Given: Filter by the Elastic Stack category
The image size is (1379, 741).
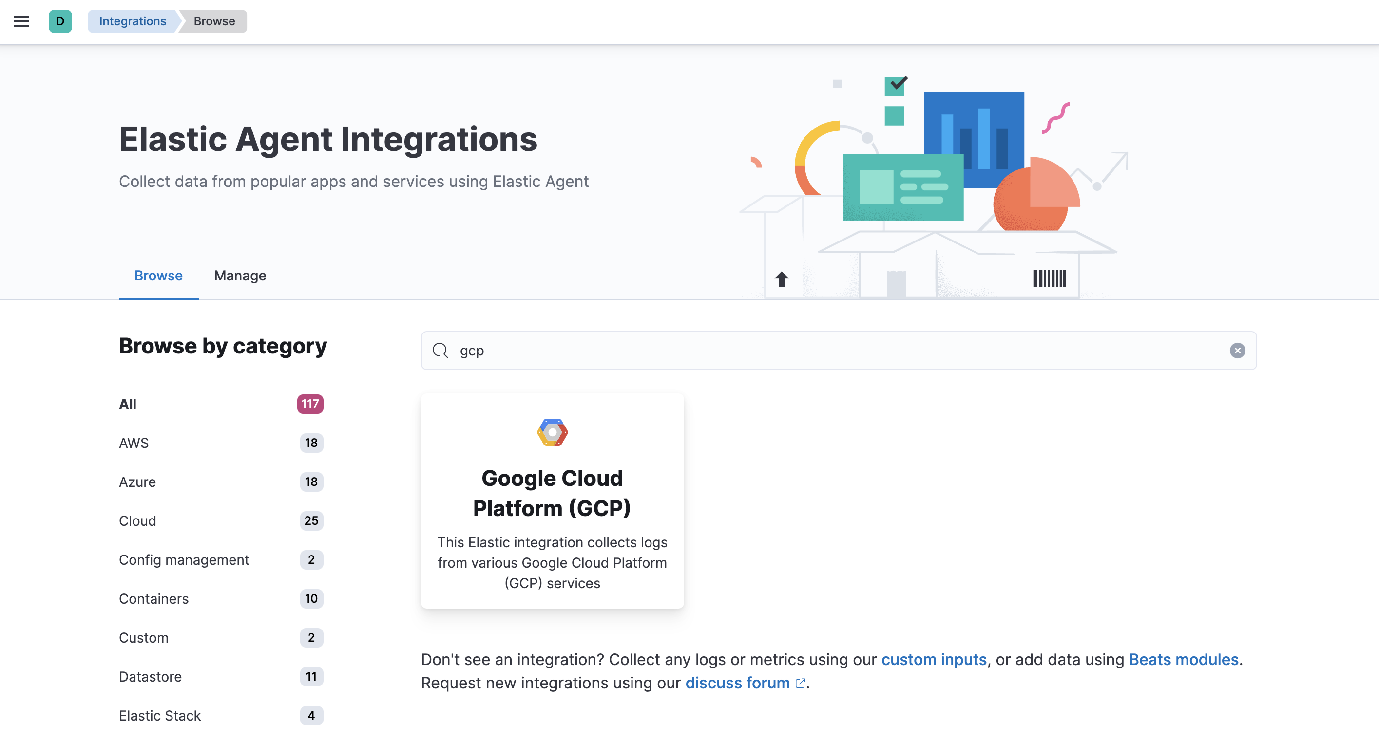Looking at the screenshot, I should 159,715.
